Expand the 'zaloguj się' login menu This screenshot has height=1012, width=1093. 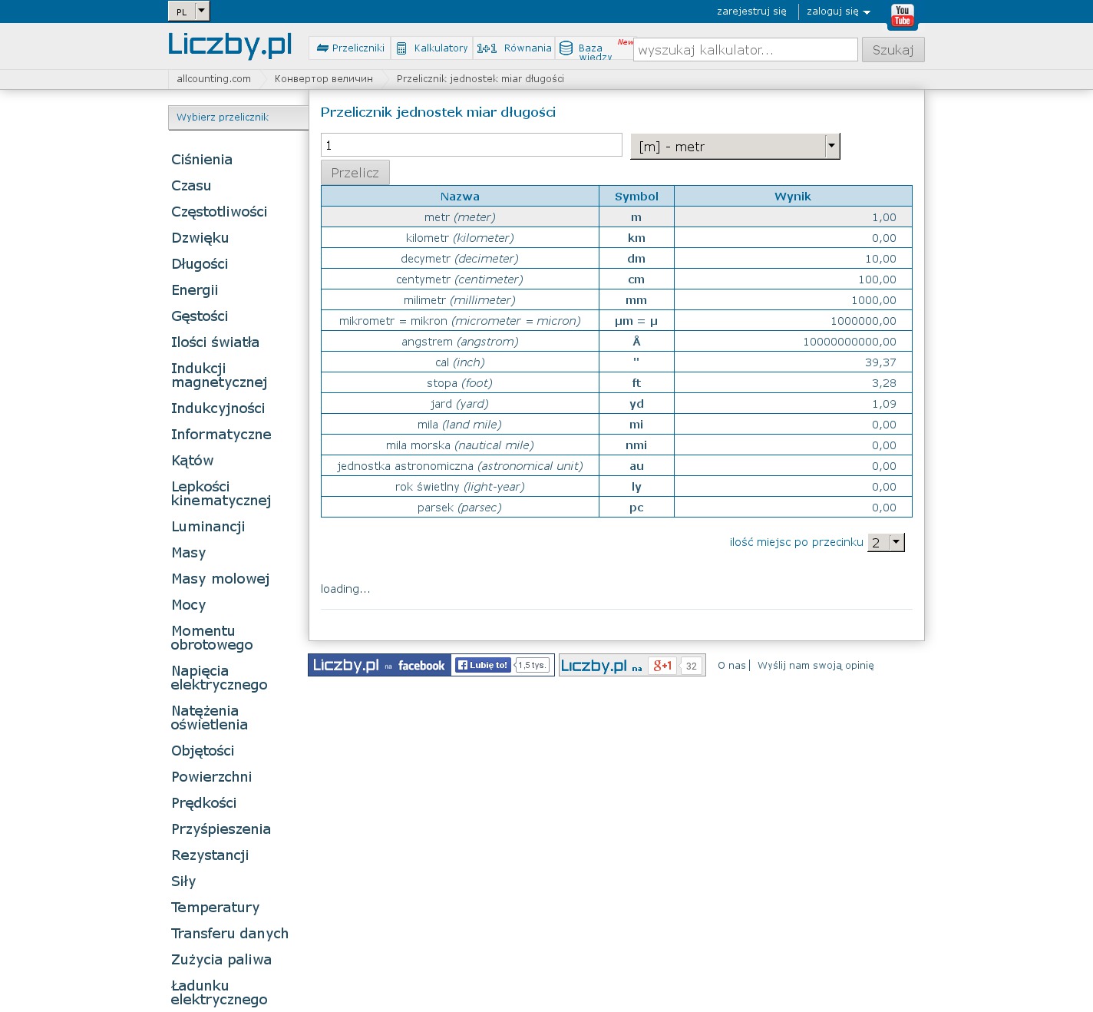[x=838, y=12]
